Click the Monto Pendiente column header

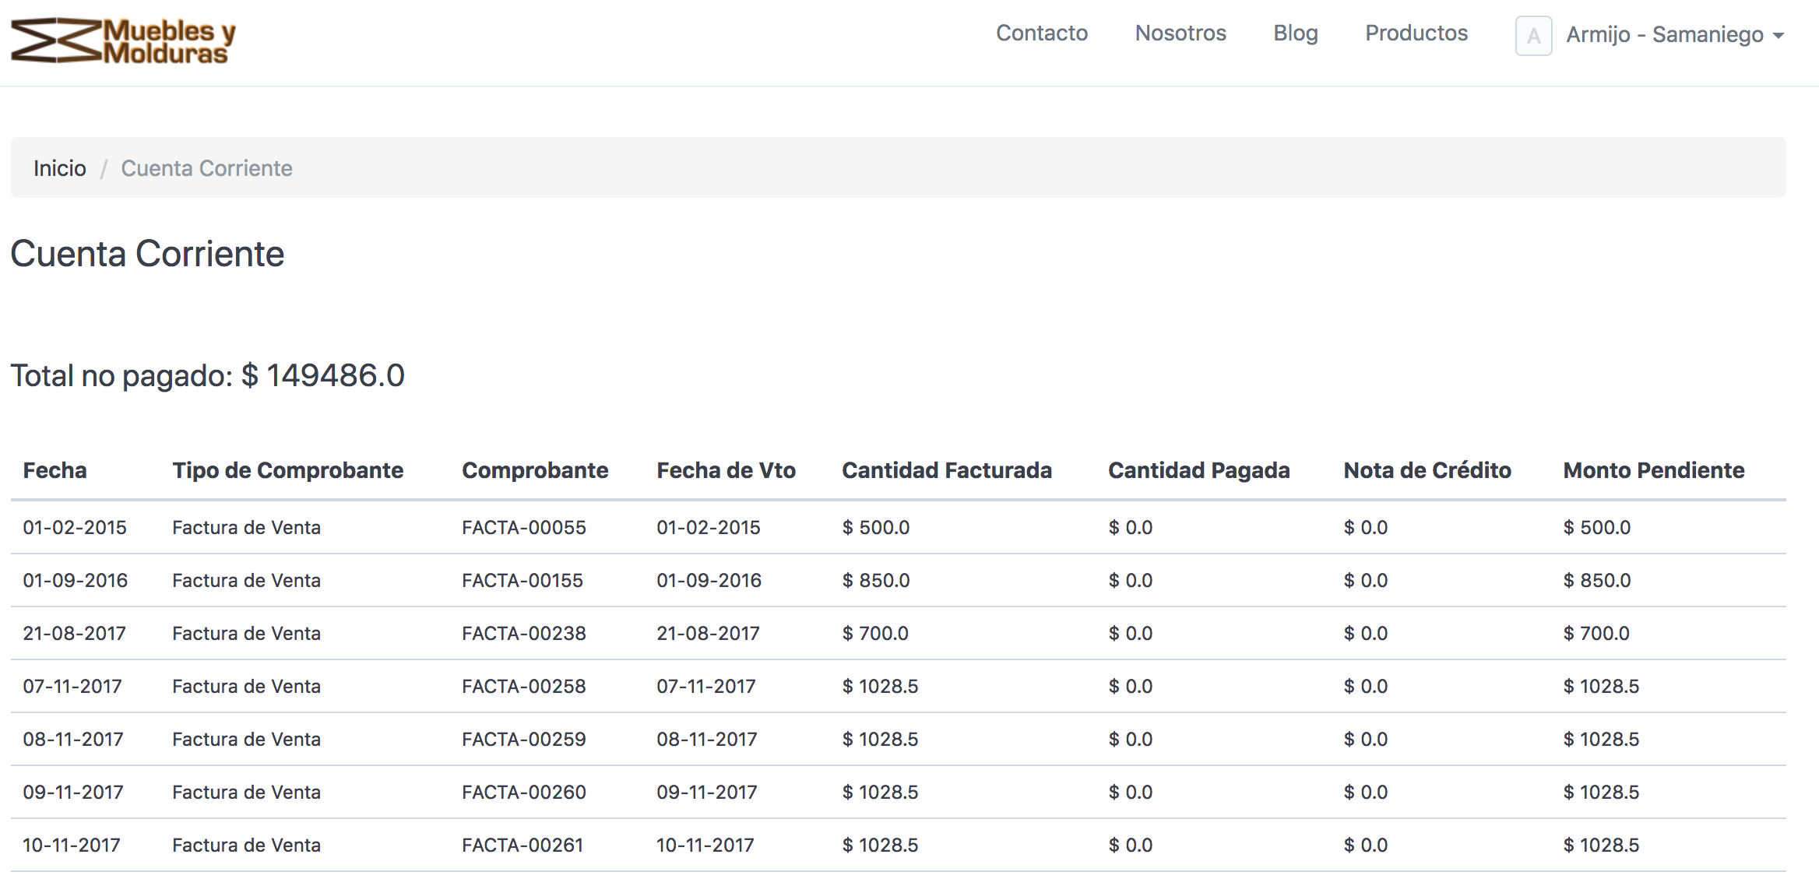point(1653,470)
